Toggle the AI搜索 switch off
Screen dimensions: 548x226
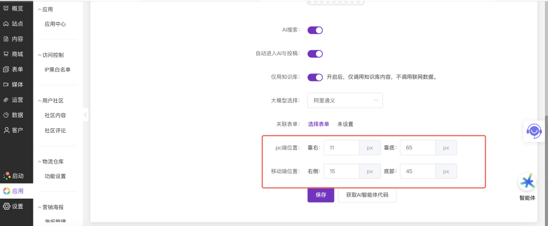pyautogui.click(x=315, y=30)
